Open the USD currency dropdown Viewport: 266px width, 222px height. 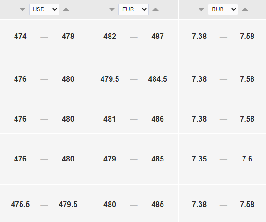[x=44, y=9]
